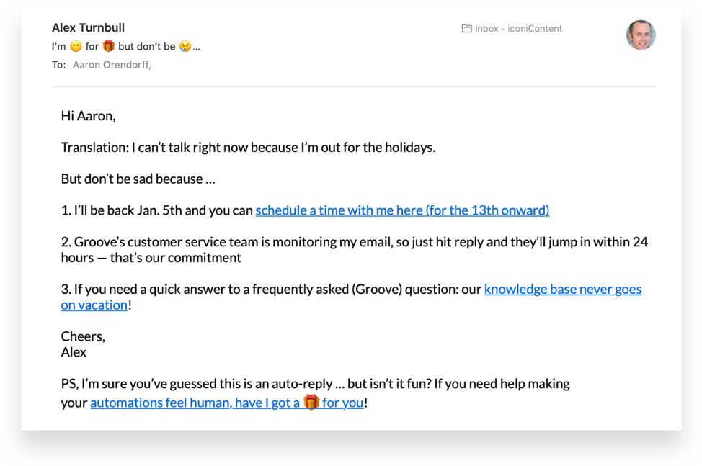Click the gift emoji in the subject line
The height and width of the screenshot is (466, 702).
pos(110,46)
